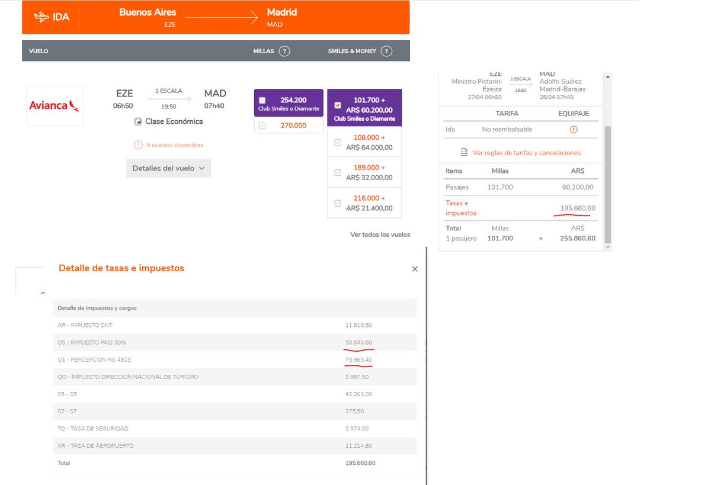Click the Avianca airline logo
Viewport: 711px width, 485px height.
(x=55, y=105)
